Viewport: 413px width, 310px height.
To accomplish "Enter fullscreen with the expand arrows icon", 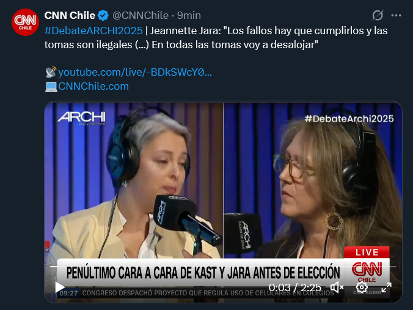I will click(x=386, y=287).
